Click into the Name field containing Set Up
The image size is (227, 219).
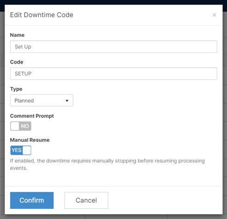[x=113, y=46]
